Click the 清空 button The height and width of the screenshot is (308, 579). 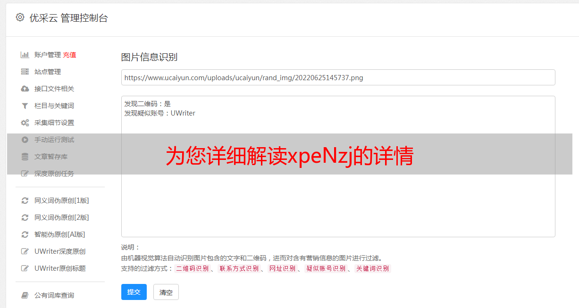coord(166,292)
